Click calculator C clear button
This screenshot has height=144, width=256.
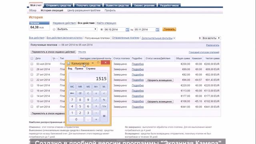pyautogui.click(x=88, y=93)
